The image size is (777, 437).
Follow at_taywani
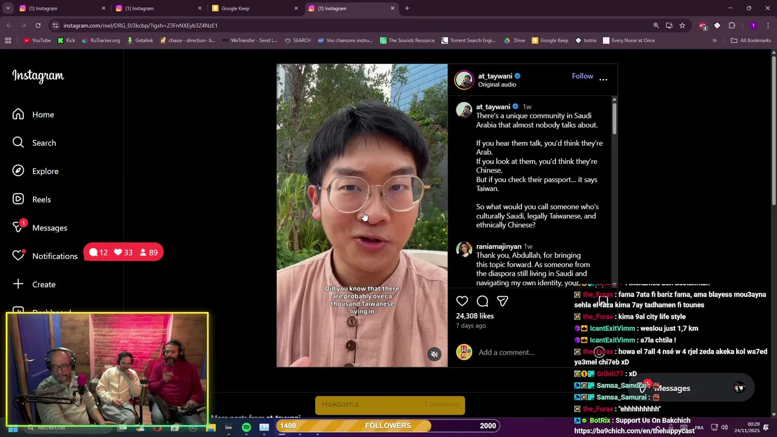pyautogui.click(x=582, y=76)
